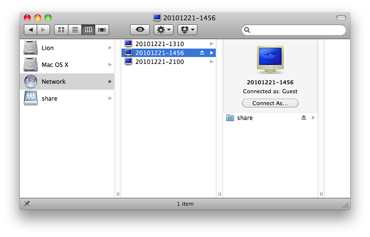The height and width of the screenshot is (237, 370).
Task: Select the share volume icon in the first column
Action: pos(31,98)
